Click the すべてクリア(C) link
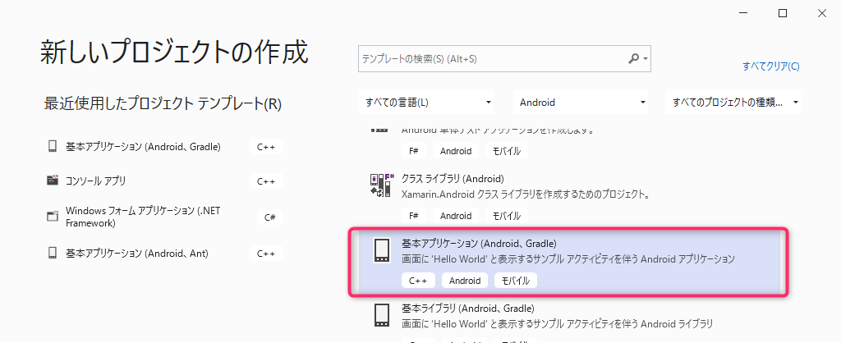This screenshot has height=343, width=841. coord(770,66)
